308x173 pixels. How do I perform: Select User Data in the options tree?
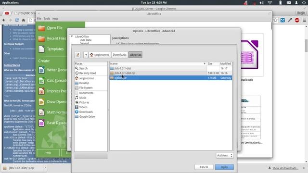(x=86, y=40)
